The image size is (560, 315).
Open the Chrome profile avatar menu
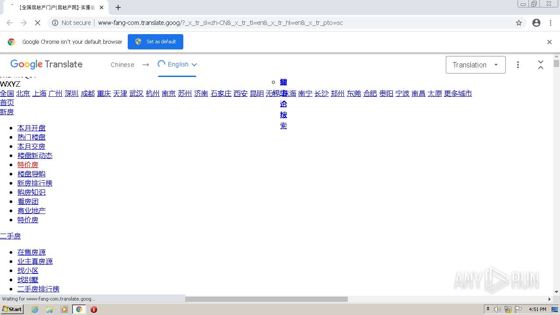[536, 23]
